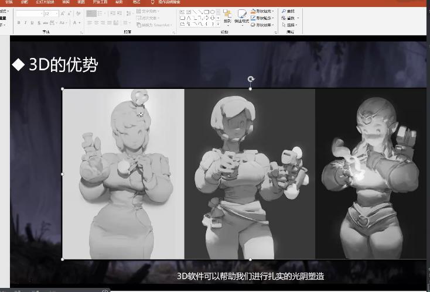Toggle strikethrough abc button
Viewport: 430px width, 292px height.
pyautogui.click(x=46, y=23)
